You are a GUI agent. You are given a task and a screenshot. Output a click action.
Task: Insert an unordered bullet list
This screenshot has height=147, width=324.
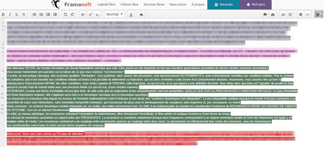41,15
